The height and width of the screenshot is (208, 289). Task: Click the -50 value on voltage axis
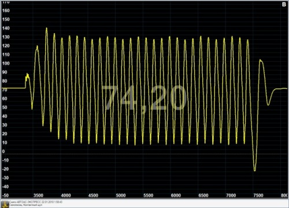tap(5, 195)
